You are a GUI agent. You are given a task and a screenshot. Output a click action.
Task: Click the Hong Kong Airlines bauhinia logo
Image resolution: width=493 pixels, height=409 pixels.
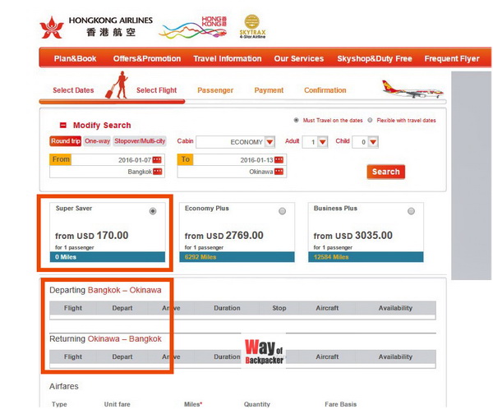coord(52,27)
